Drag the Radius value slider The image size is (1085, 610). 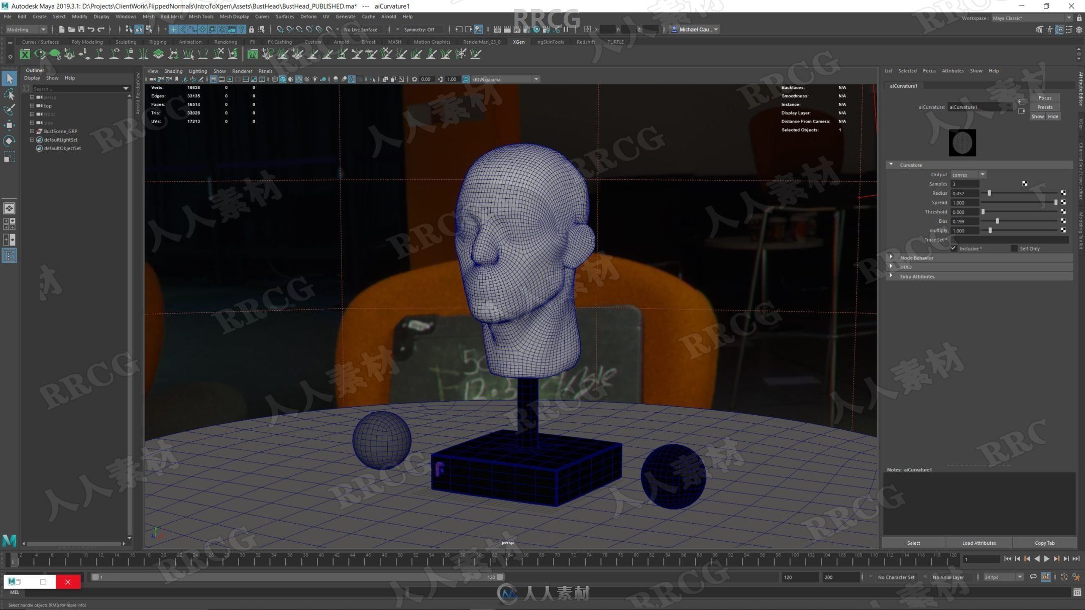tap(989, 193)
